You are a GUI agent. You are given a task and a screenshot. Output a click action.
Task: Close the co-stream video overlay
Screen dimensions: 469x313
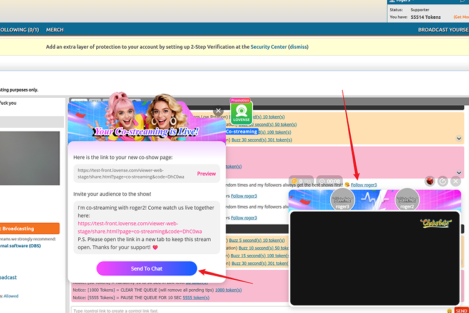point(455,181)
